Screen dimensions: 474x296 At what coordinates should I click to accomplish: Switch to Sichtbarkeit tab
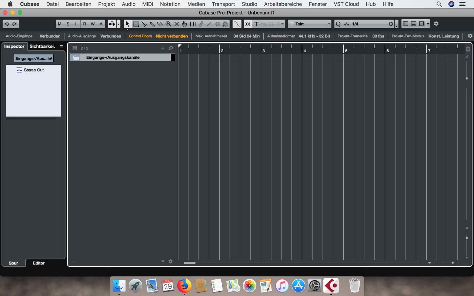(42, 46)
